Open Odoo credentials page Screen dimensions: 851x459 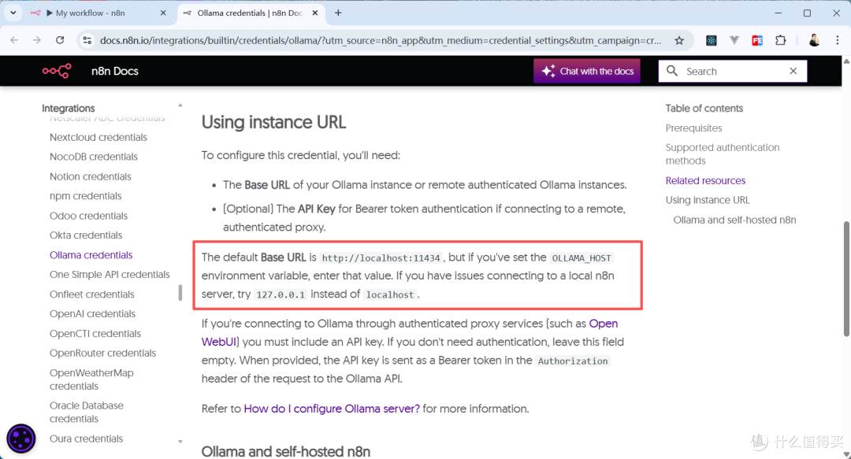[88, 216]
